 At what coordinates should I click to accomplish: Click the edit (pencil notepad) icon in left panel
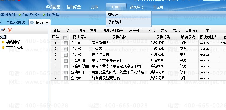(x=3, y=30)
